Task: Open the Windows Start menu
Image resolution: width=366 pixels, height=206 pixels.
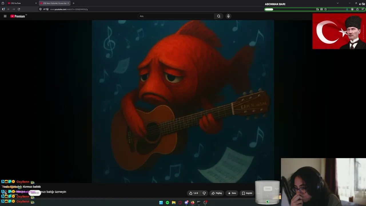Action: pos(161,203)
